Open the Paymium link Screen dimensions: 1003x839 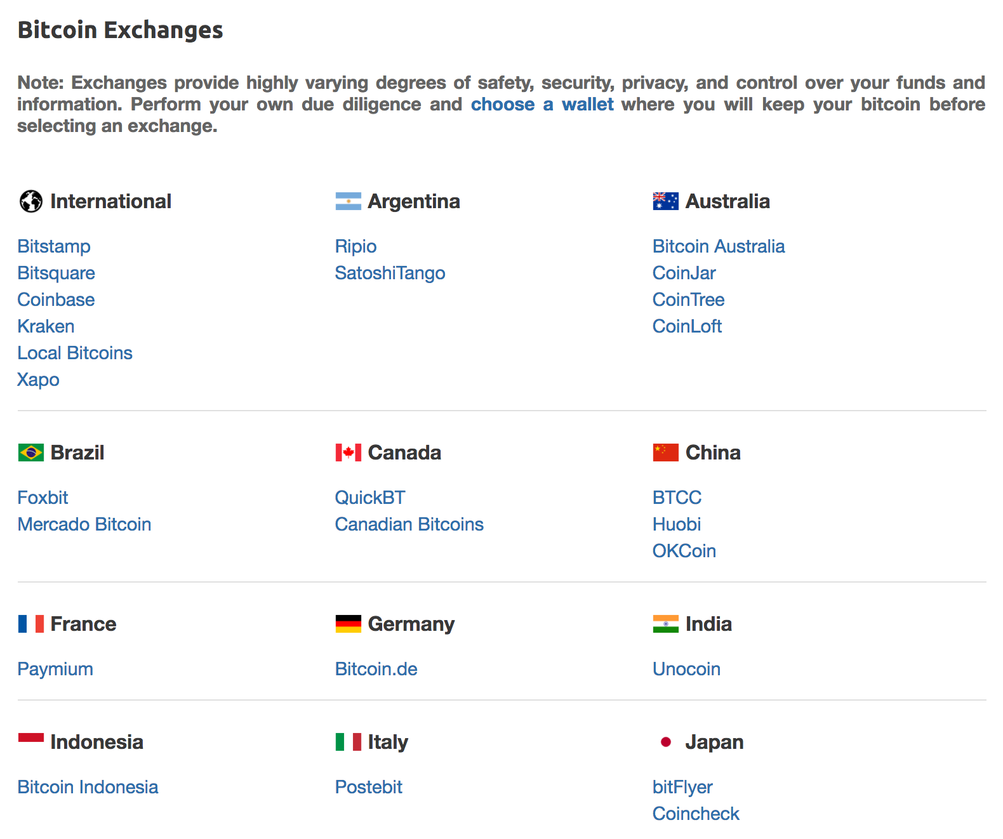tap(55, 669)
